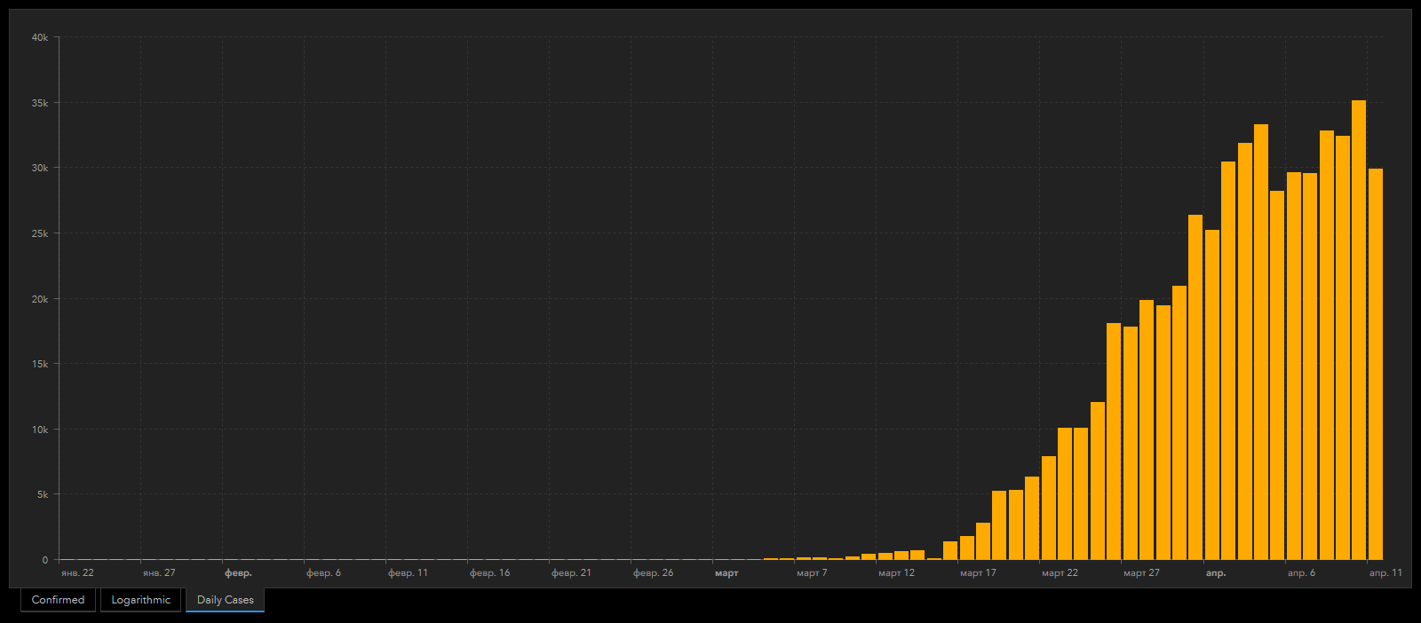The height and width of the screenshot is (623, 1421).
Task: Click the янв. 27 date label
Action: (x=159, y=573)
